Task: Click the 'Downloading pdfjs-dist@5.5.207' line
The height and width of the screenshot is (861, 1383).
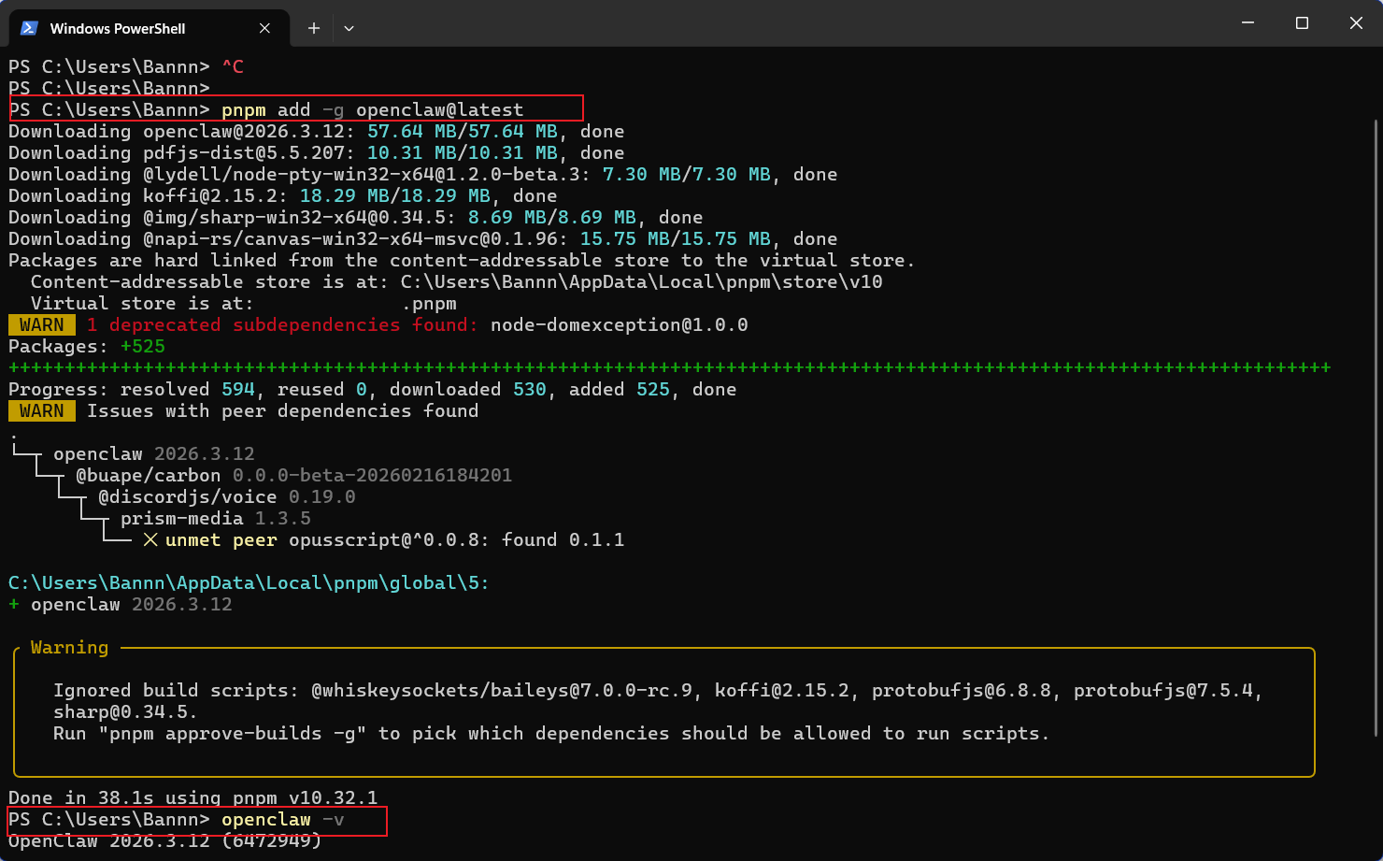Action: click(316, 152)
